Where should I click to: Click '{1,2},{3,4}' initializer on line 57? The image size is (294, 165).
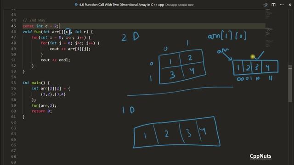pos(53,94)
